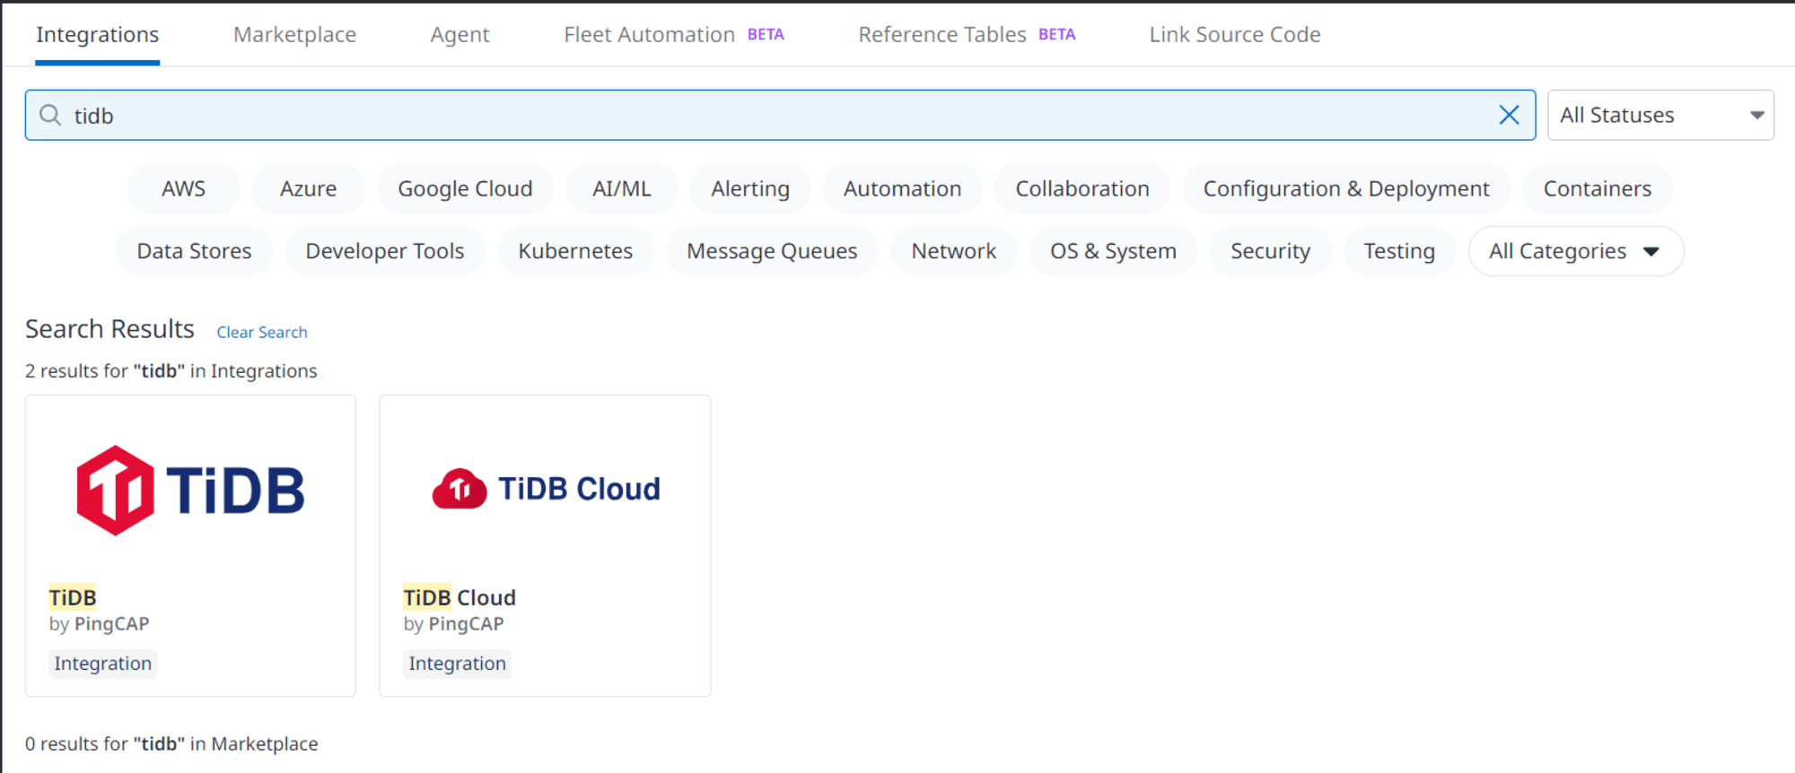1795x773 pixels.
Task: Switch to the Marketplace tab
Action: (294, 35)
